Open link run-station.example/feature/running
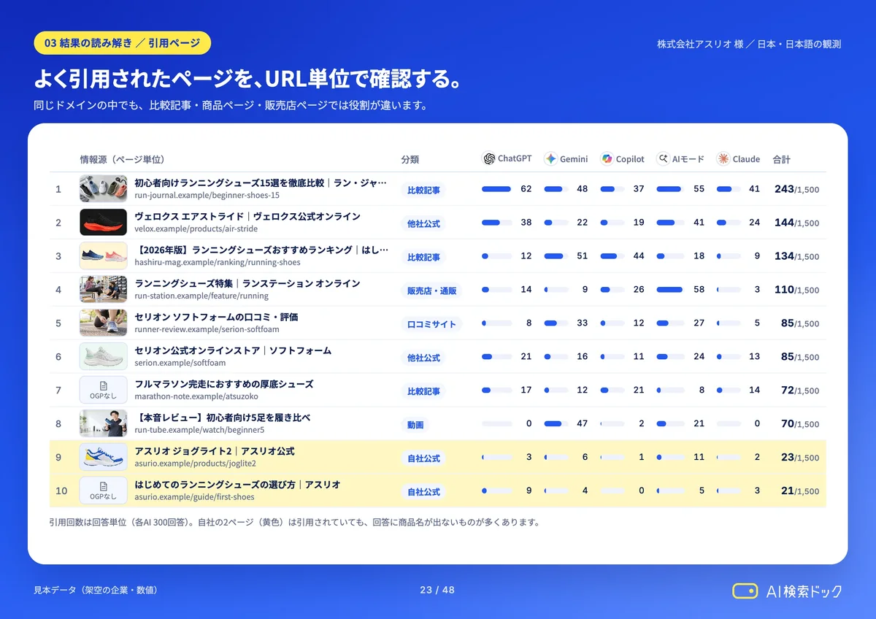 click(201, 296)
